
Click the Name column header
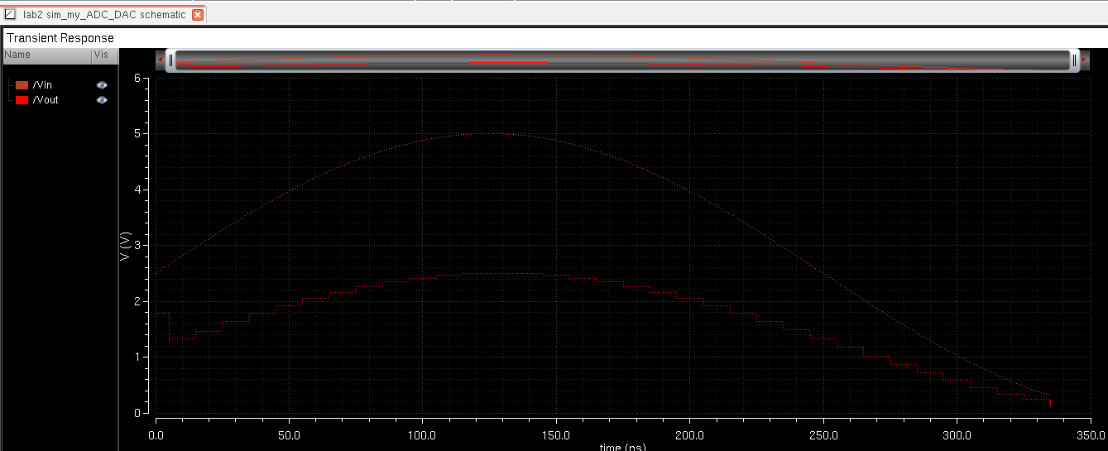point(17,55)
